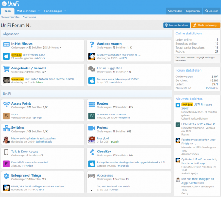The image size is (221, 197).
Task: Open the Aankoop vragen forum title
Action: point(109,44)
